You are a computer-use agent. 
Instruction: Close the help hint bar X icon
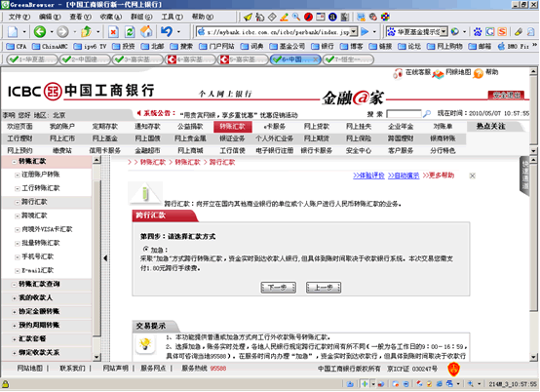[473, 176]
